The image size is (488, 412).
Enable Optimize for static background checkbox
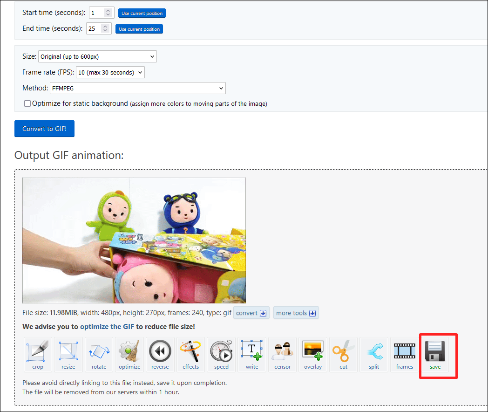27,103
